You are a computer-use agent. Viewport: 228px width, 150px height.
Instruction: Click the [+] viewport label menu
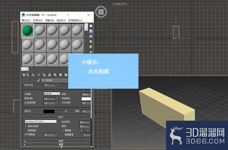(x=114, y=4)
